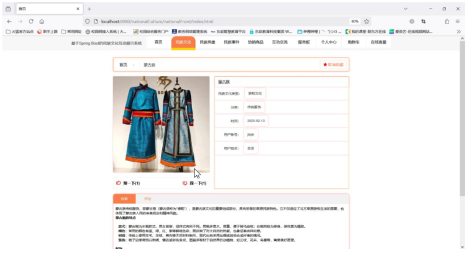Open the 常用网址 bookmark folder
The height and width of the screenshot is (257, 466).
(71, 32)
